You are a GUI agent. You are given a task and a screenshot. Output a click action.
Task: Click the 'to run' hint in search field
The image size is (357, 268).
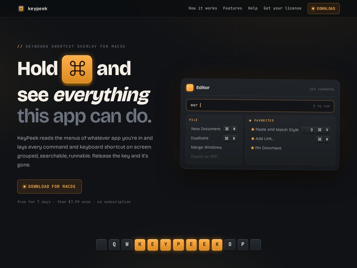point(322,106)
